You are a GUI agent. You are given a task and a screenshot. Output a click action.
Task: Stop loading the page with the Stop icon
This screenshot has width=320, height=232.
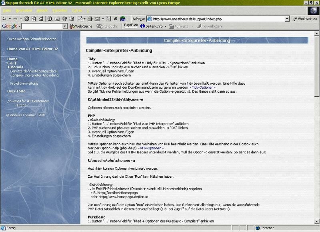pos(26,19)
